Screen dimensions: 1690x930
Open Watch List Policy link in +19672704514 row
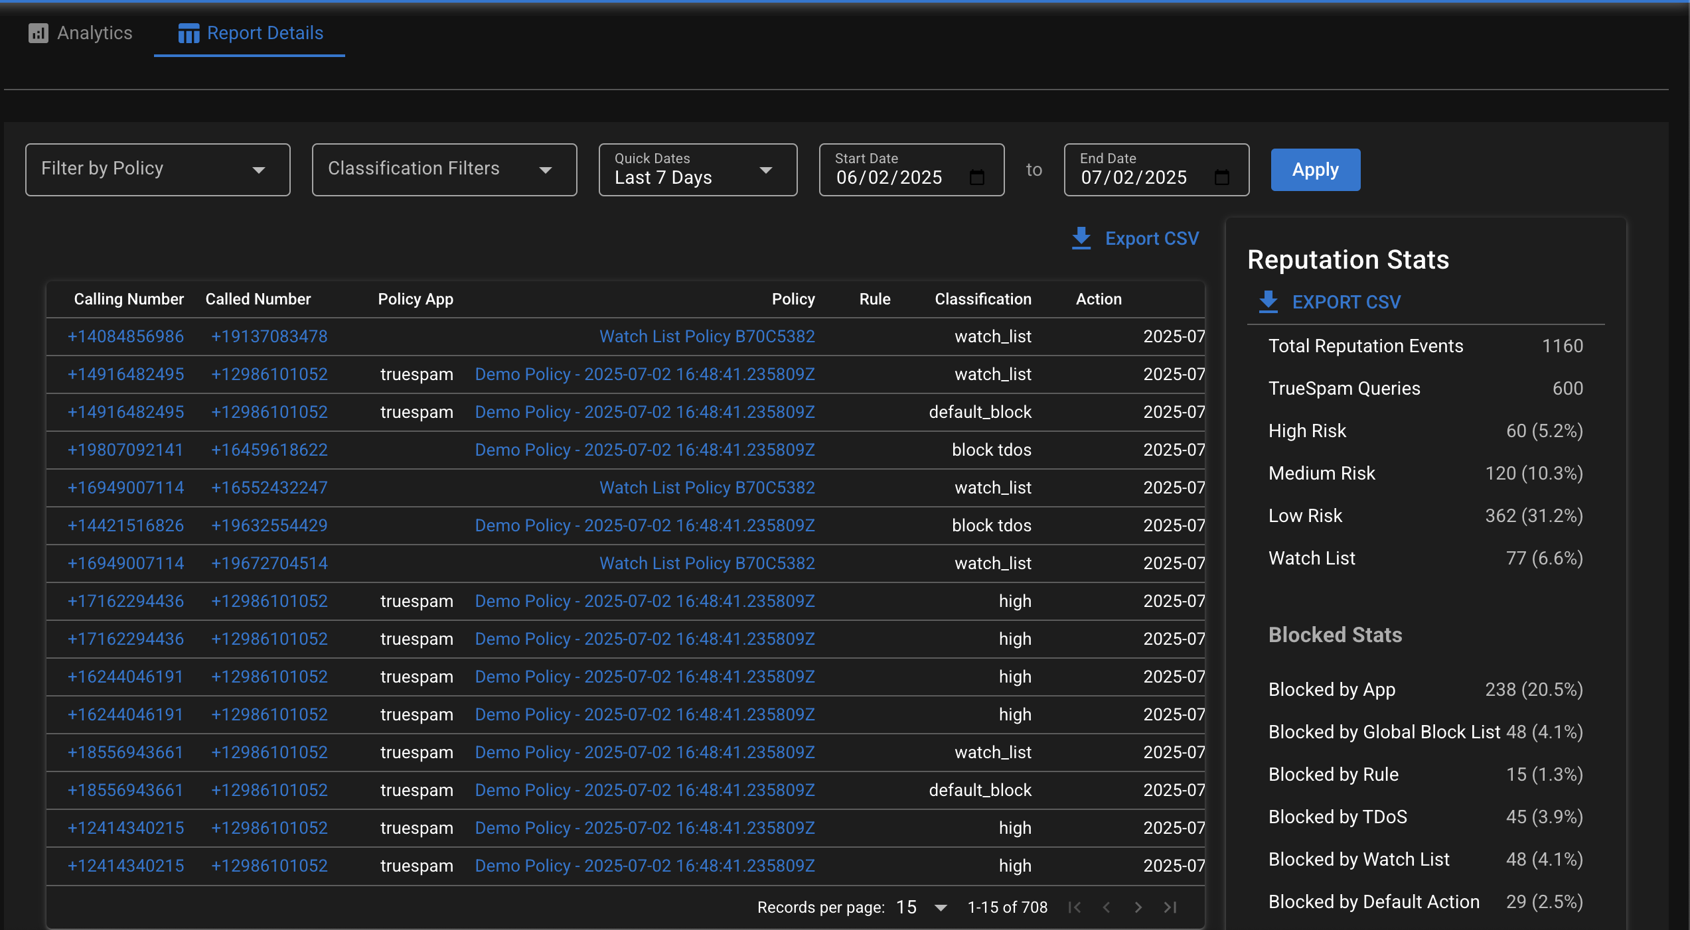707,564
